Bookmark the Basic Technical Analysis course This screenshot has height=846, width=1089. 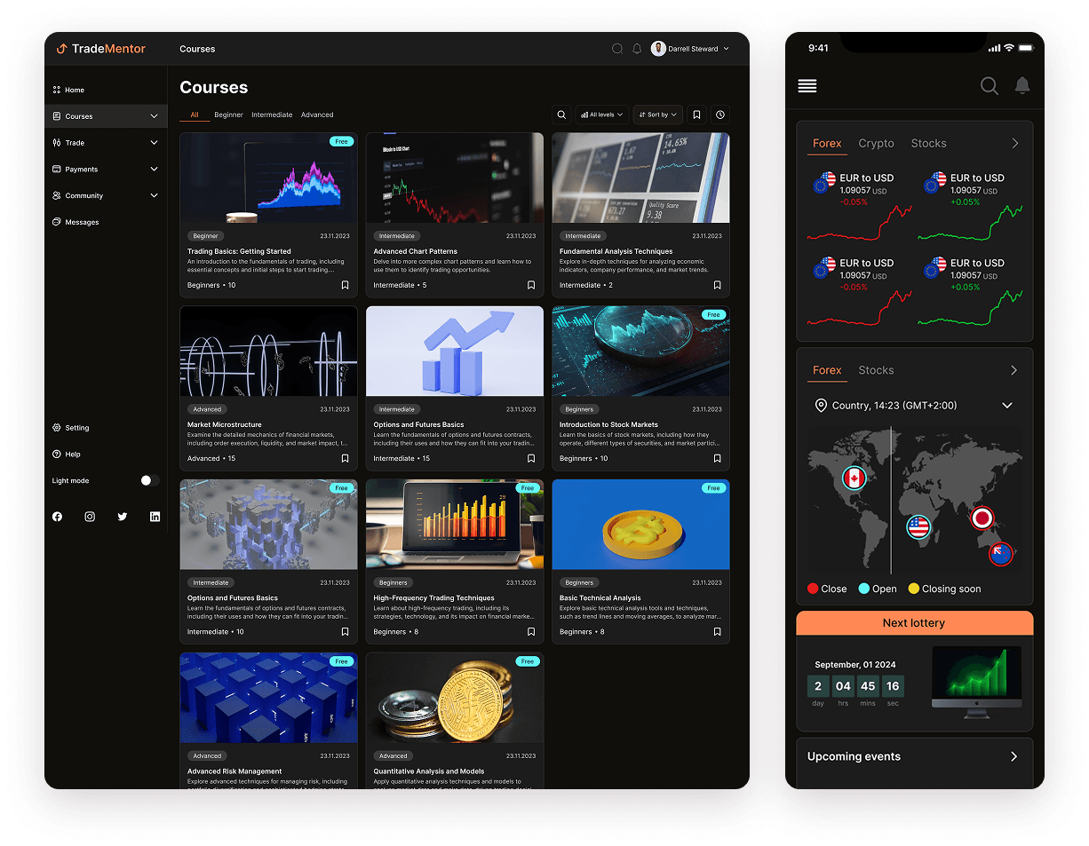click(717, 631)
